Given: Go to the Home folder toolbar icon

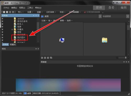Looking at the screenshot, I should click(4, 12).
